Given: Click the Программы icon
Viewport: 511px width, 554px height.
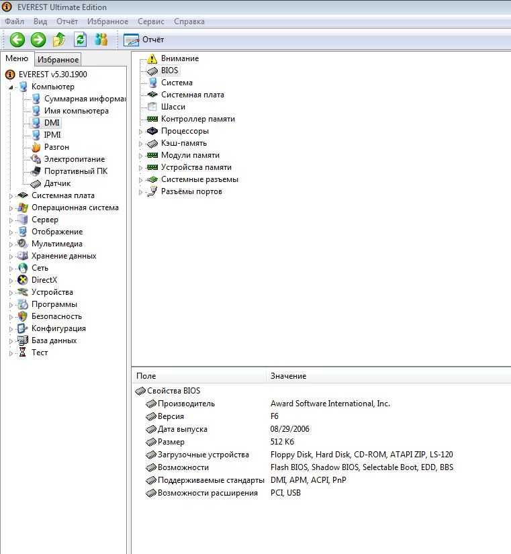Looking at the screenshot, I should tap(23, 304).
